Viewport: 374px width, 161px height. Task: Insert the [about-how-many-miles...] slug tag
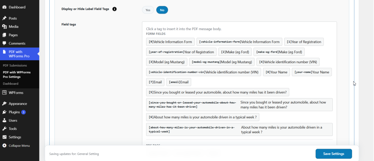[x=239, y=129]
